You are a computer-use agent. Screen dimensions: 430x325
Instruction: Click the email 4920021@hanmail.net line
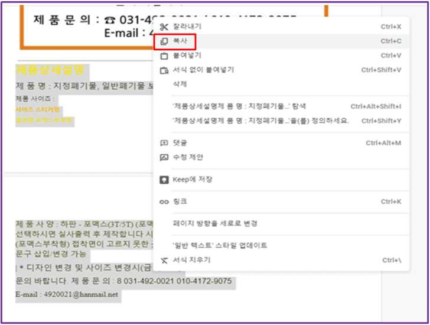[x=67, y=295]
